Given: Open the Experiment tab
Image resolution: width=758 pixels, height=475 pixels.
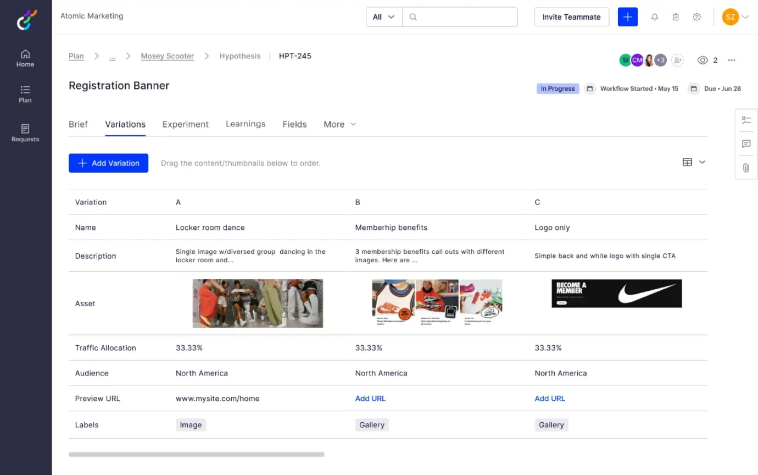Looking at the screenshot, I should [185, 124].
